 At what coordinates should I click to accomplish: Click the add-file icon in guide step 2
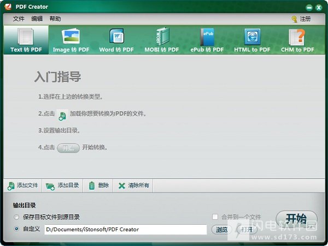tap(62, 115)
